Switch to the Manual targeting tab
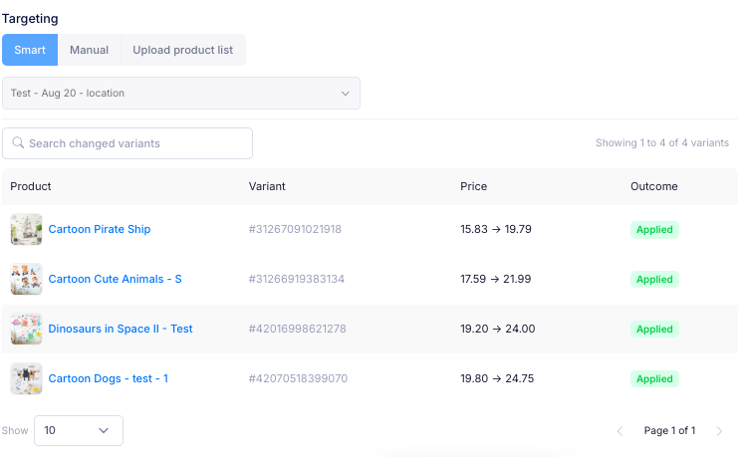The width and height of the screenshot is (744, 457). coord(90,50)
